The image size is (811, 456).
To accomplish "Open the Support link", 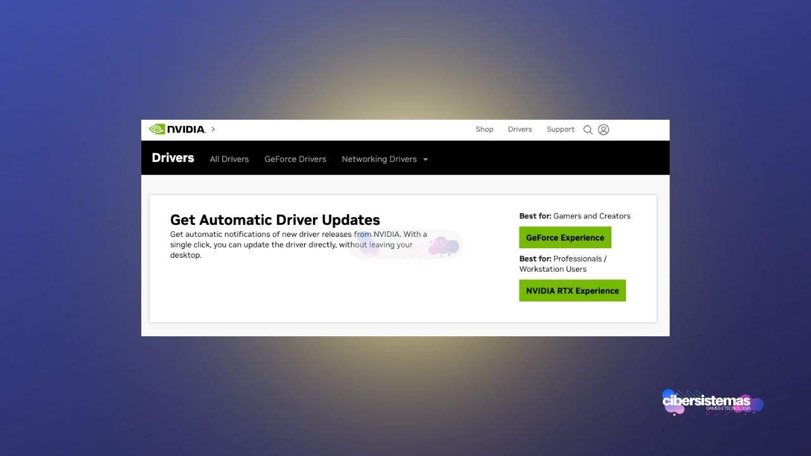I will click(x=560, y=129).
